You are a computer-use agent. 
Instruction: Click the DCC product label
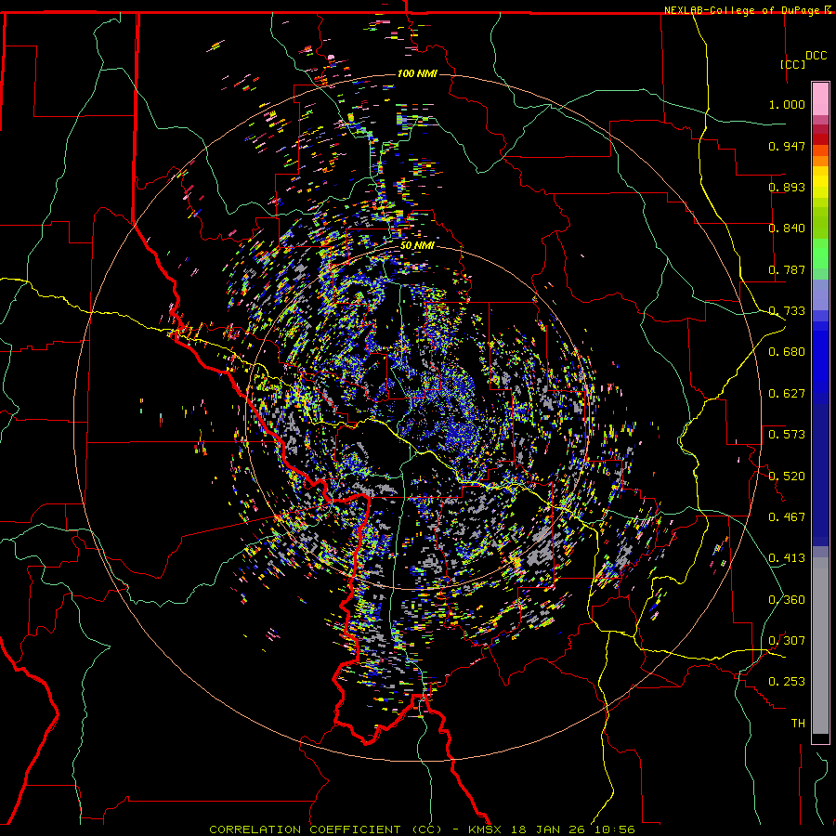point(816,55)
